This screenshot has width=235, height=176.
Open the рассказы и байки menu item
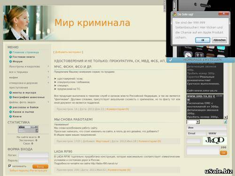click(25, 107)
